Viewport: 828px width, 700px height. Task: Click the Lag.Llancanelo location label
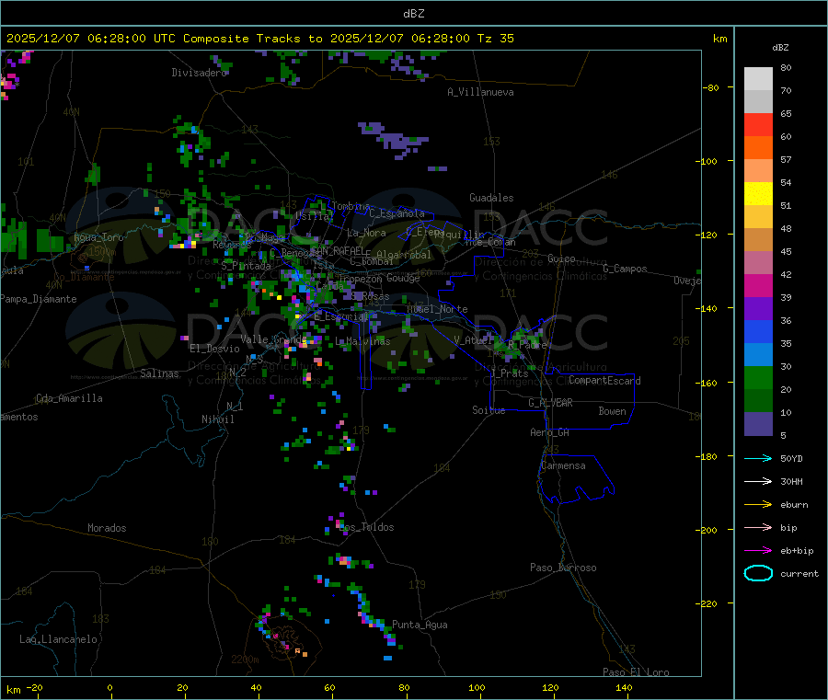[58, 639]
